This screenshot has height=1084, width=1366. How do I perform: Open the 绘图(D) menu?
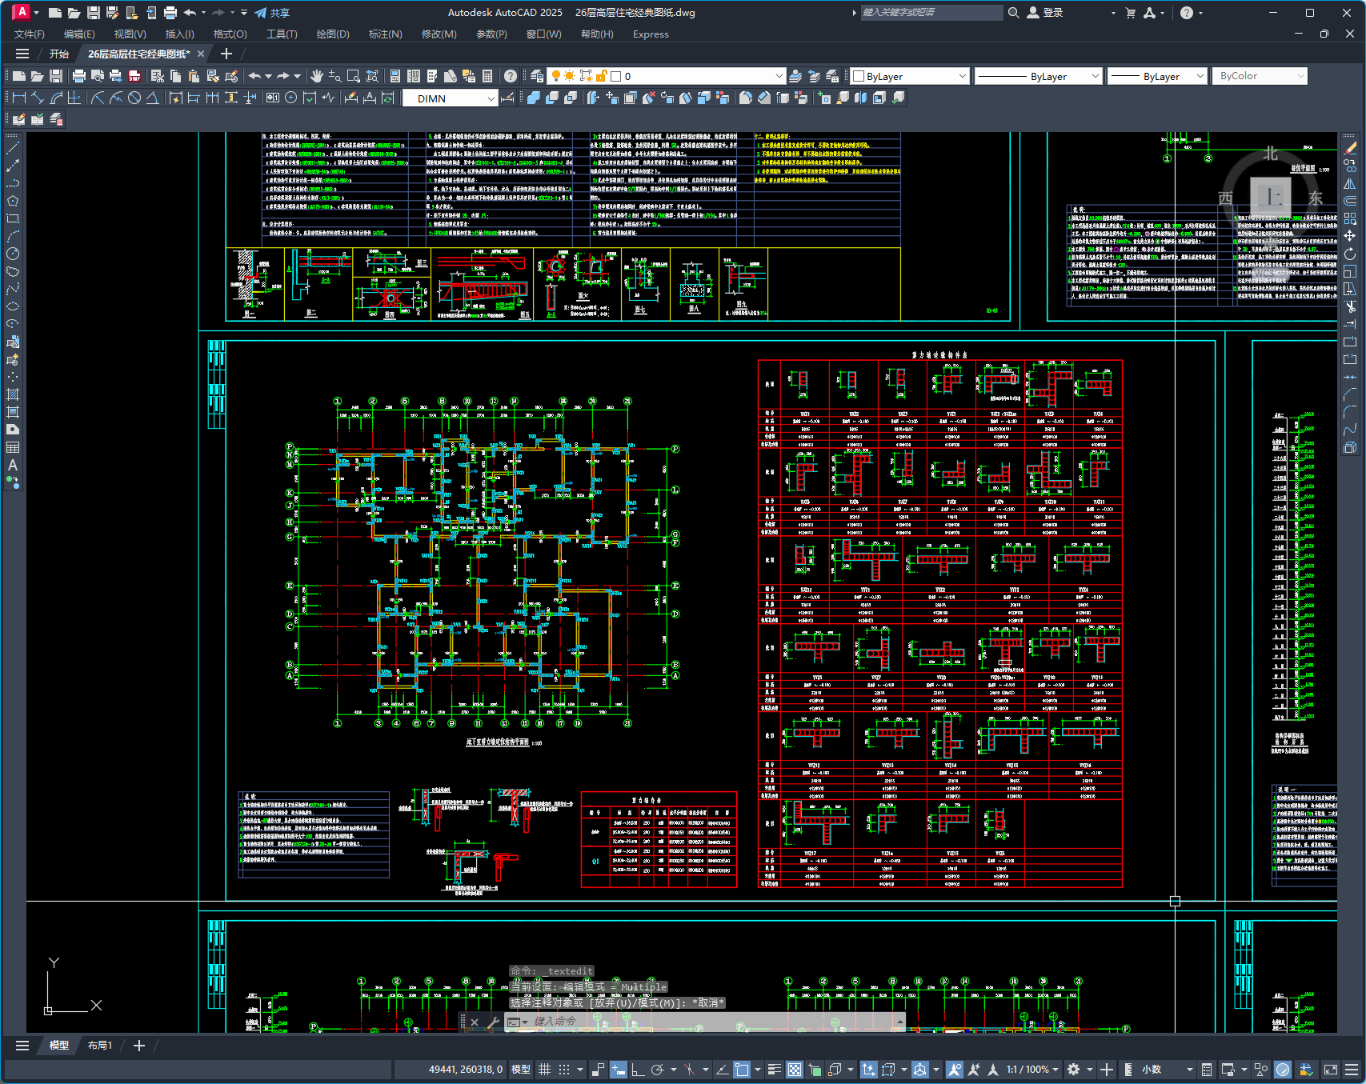pyautogui.click(x=333, y=34)
